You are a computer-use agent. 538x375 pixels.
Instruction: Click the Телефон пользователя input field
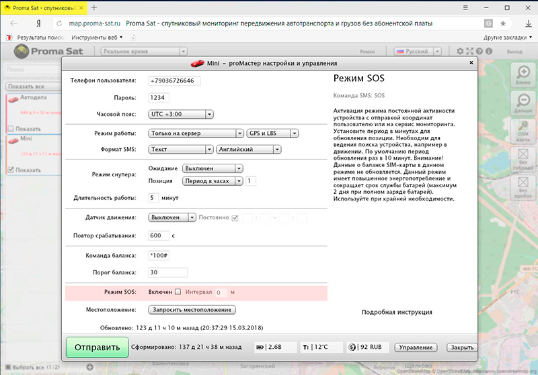175,81
